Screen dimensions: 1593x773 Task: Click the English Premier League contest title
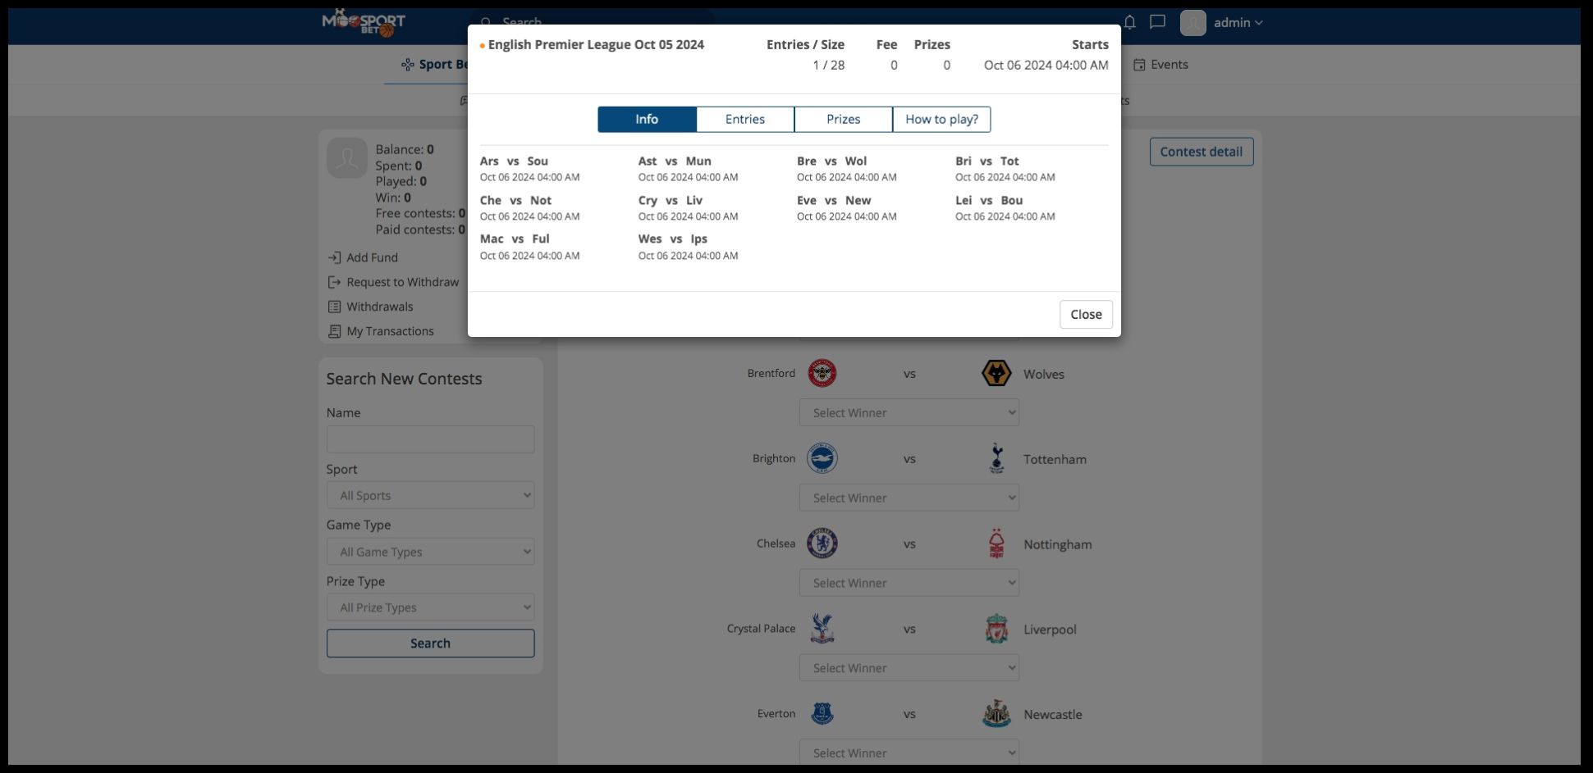point(596,45)
